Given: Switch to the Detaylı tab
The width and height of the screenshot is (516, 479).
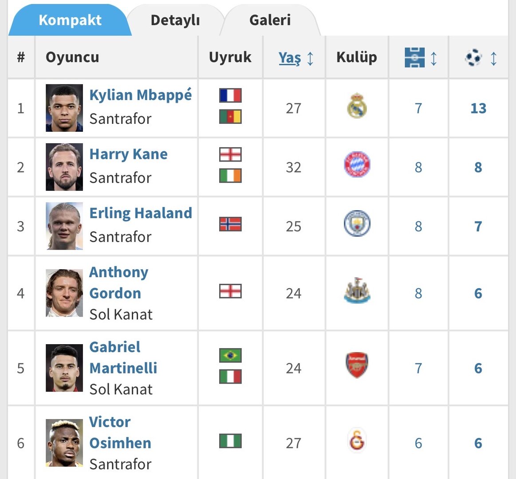Looking at the screenshot, I should coord(175,20).
